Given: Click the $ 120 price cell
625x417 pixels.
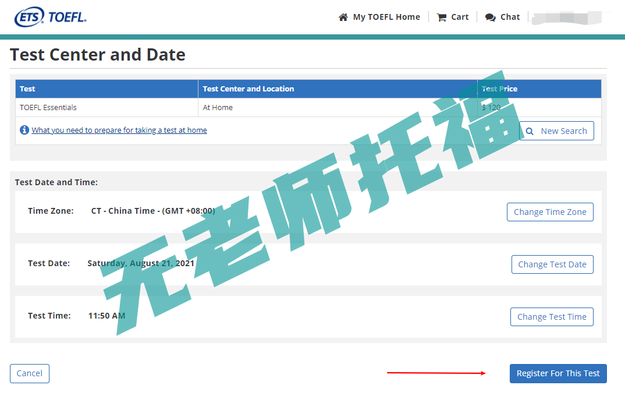Looking at the screenshot, I should click(539, 107).
